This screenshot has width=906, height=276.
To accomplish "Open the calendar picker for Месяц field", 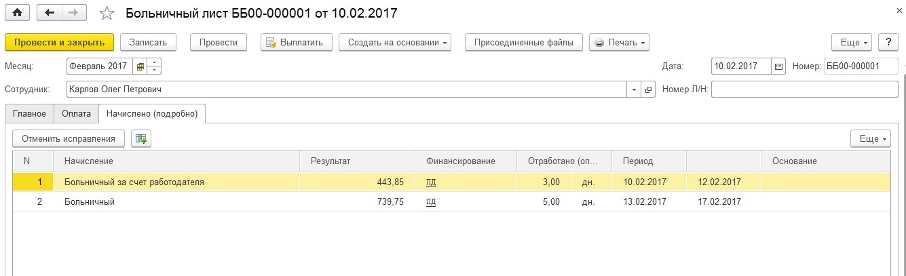I will click(x=140, y=66).
